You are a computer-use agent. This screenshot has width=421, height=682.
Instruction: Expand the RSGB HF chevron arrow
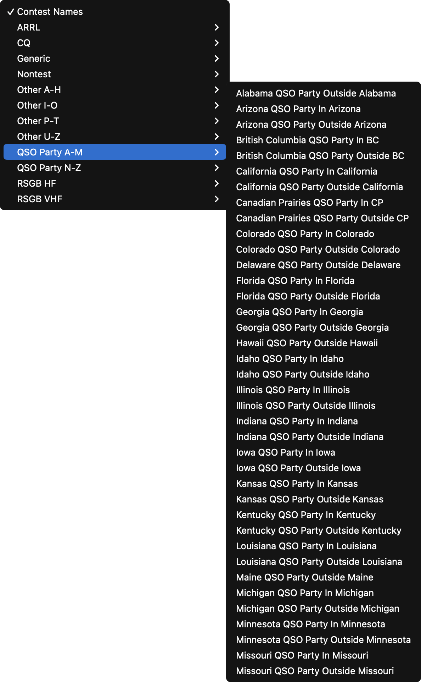217,183
